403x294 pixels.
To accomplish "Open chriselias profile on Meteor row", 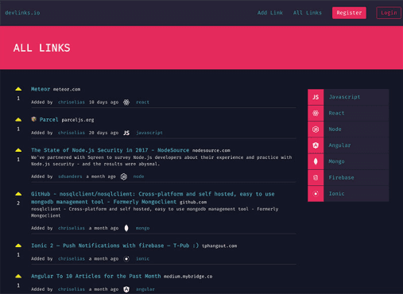I will (72, 103).
